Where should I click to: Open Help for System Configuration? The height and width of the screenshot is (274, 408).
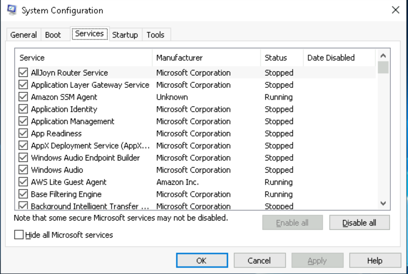pyautogui.click(x=375, y=261)
